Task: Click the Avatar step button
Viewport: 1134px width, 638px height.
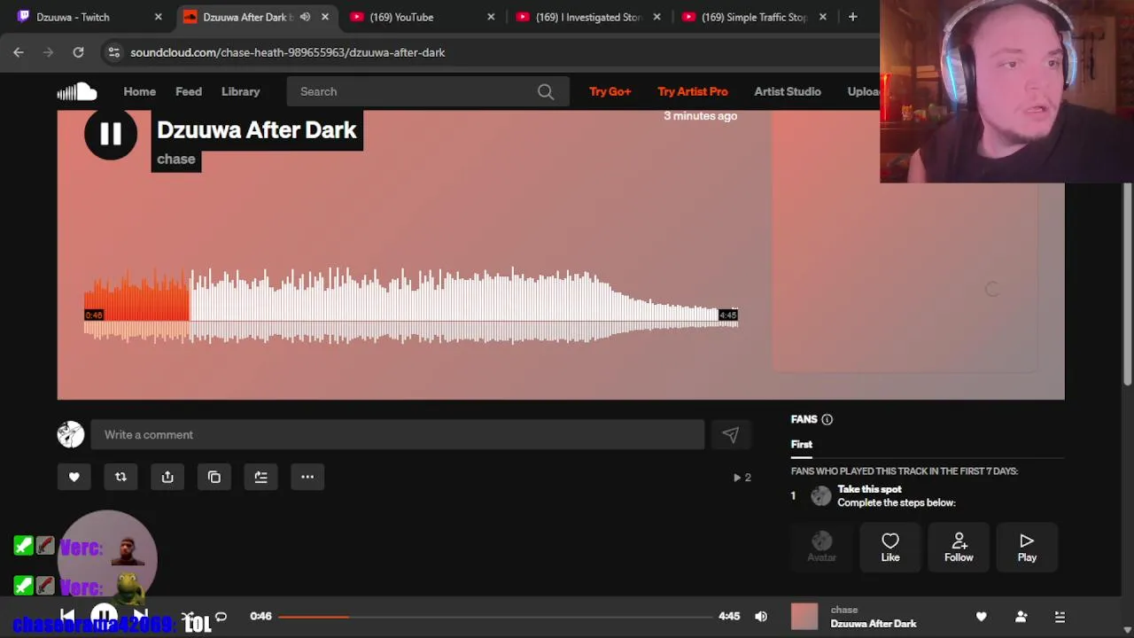Action: tap(821, 548)
